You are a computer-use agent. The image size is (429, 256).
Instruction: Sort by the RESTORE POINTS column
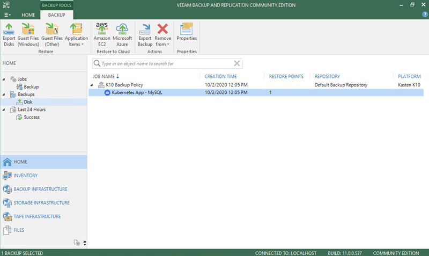286,76
